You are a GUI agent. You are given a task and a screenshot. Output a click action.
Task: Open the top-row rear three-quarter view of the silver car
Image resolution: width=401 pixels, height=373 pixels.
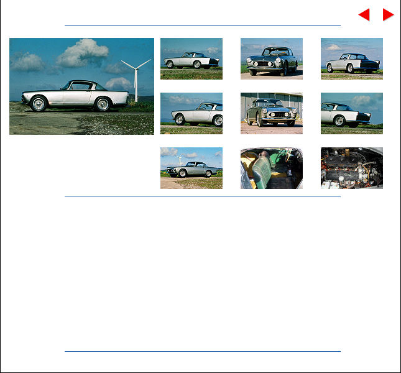[x=191, y=59]
